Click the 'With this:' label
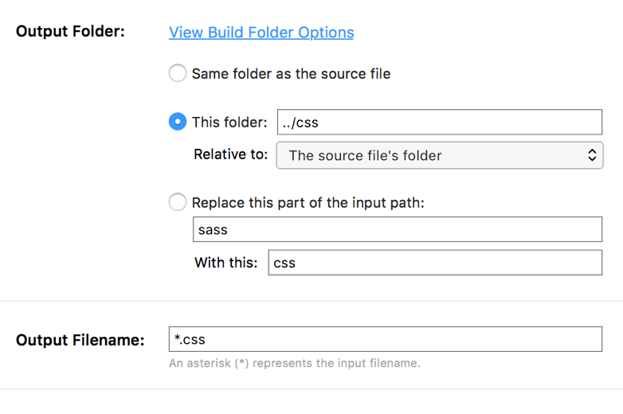623x414 pixels. point(226,263)
